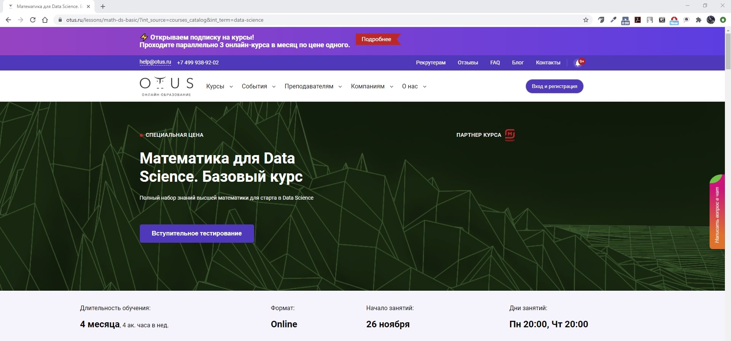This screenshot has width=731, height=341.
Task: Open the extension showing 0:00 timer badge
Action: coord(625,21)
